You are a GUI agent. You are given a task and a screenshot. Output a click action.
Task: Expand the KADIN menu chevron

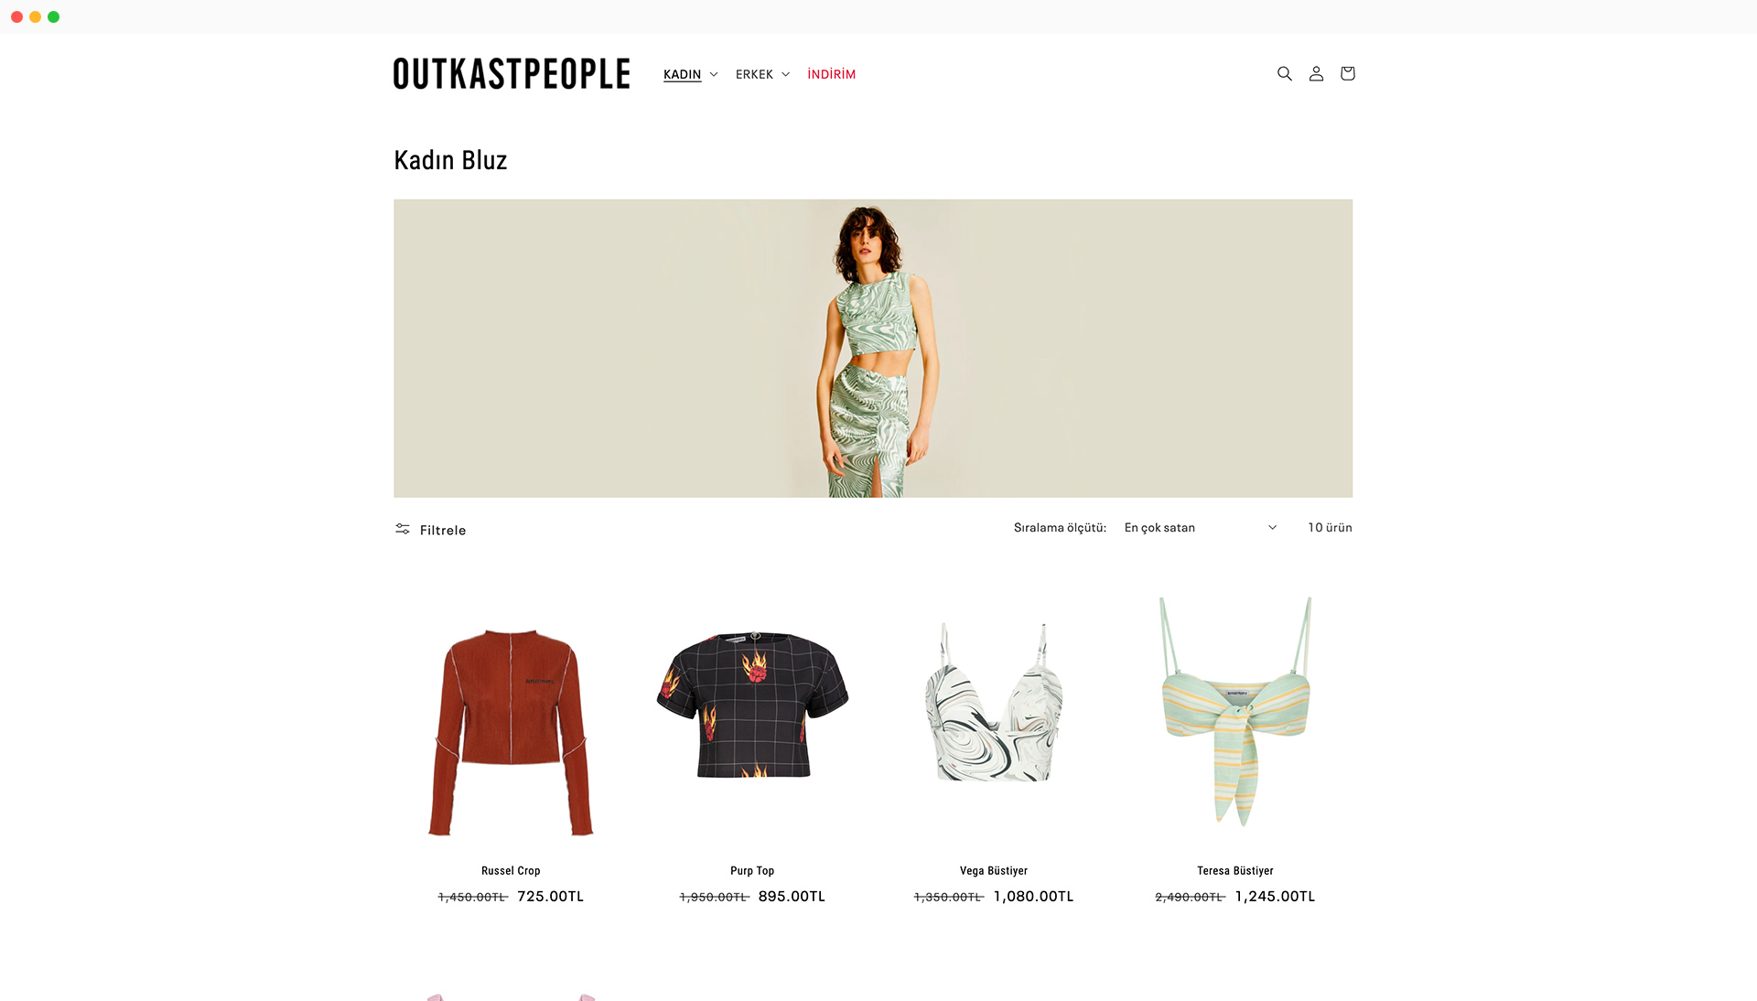tap(714, 74)
